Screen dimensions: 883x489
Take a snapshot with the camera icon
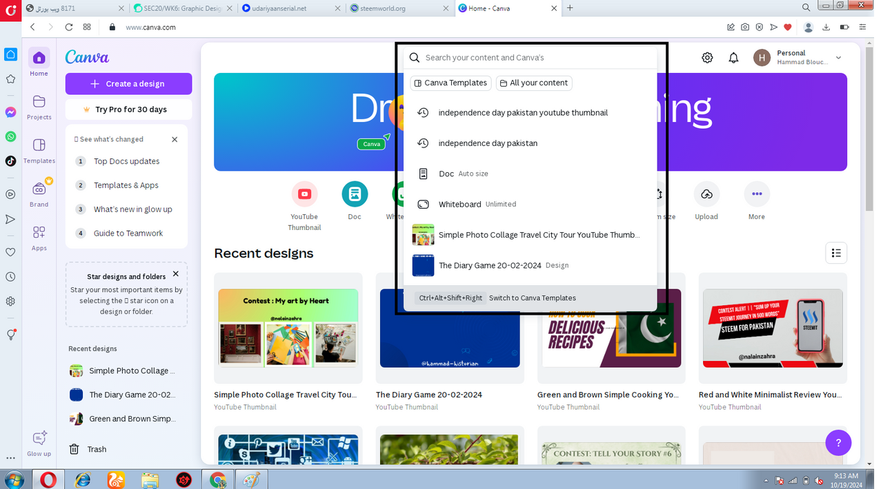745,27
